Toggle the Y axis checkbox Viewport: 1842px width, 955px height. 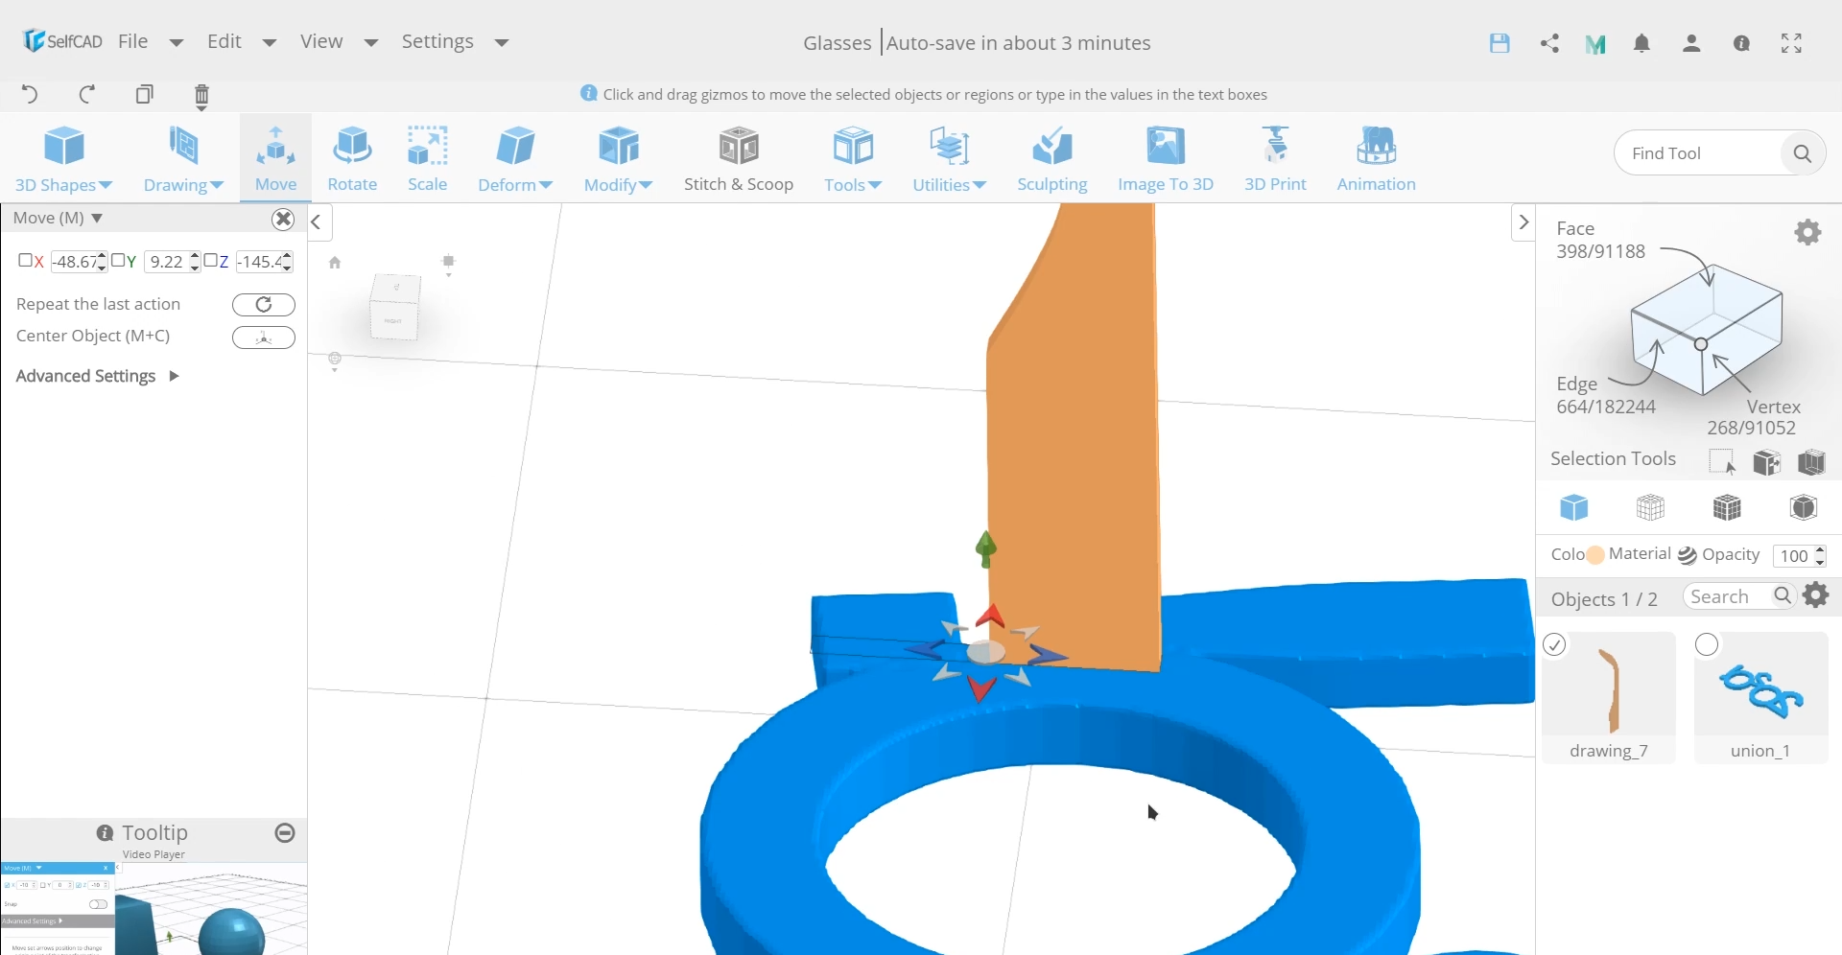point(118,260)
